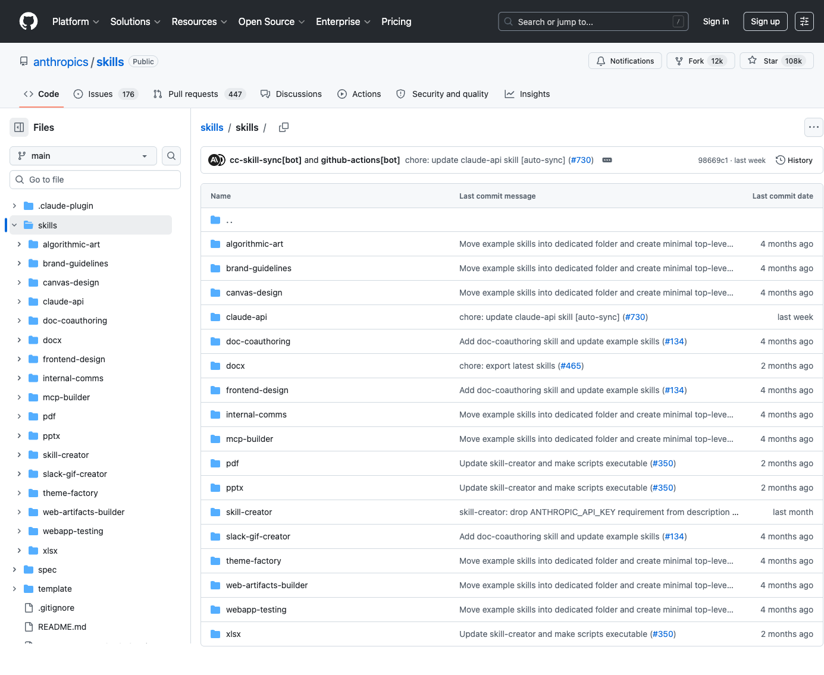Switch to the Pull requests tab
Image resolution: width=824 pixels, height=675 pixels.
pos(193,94)
